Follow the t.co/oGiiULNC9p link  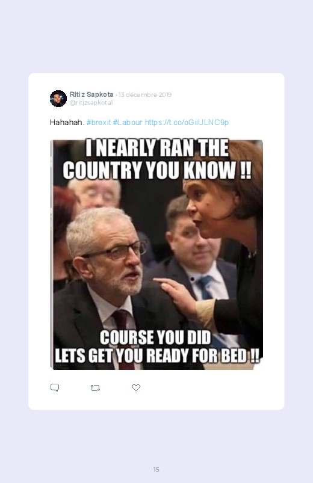(x=187, y=122)
